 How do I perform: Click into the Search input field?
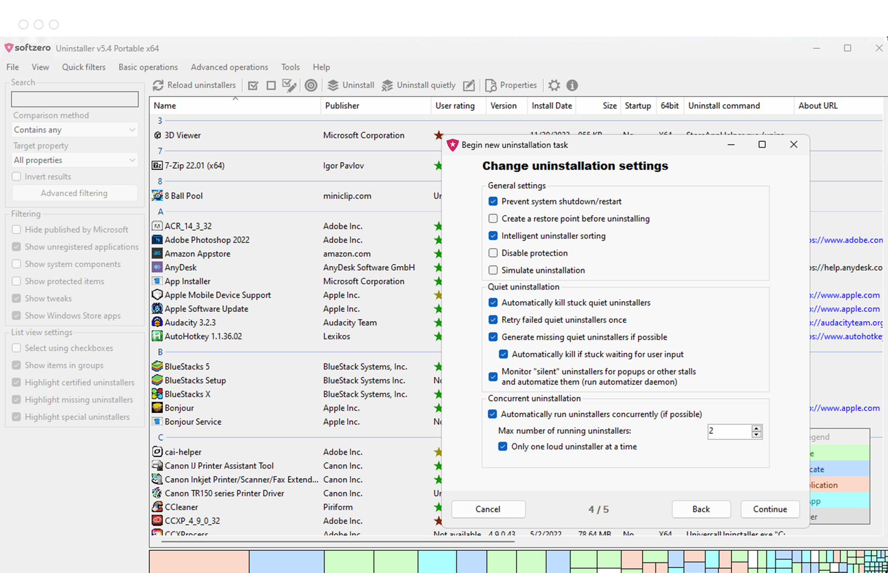(75, 99)
